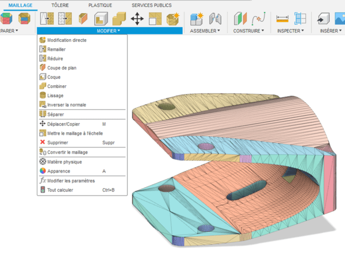The image size is (345, 259).
Task: Click the Joint icon in Assembler group
Action: click(x=213, y=18)
